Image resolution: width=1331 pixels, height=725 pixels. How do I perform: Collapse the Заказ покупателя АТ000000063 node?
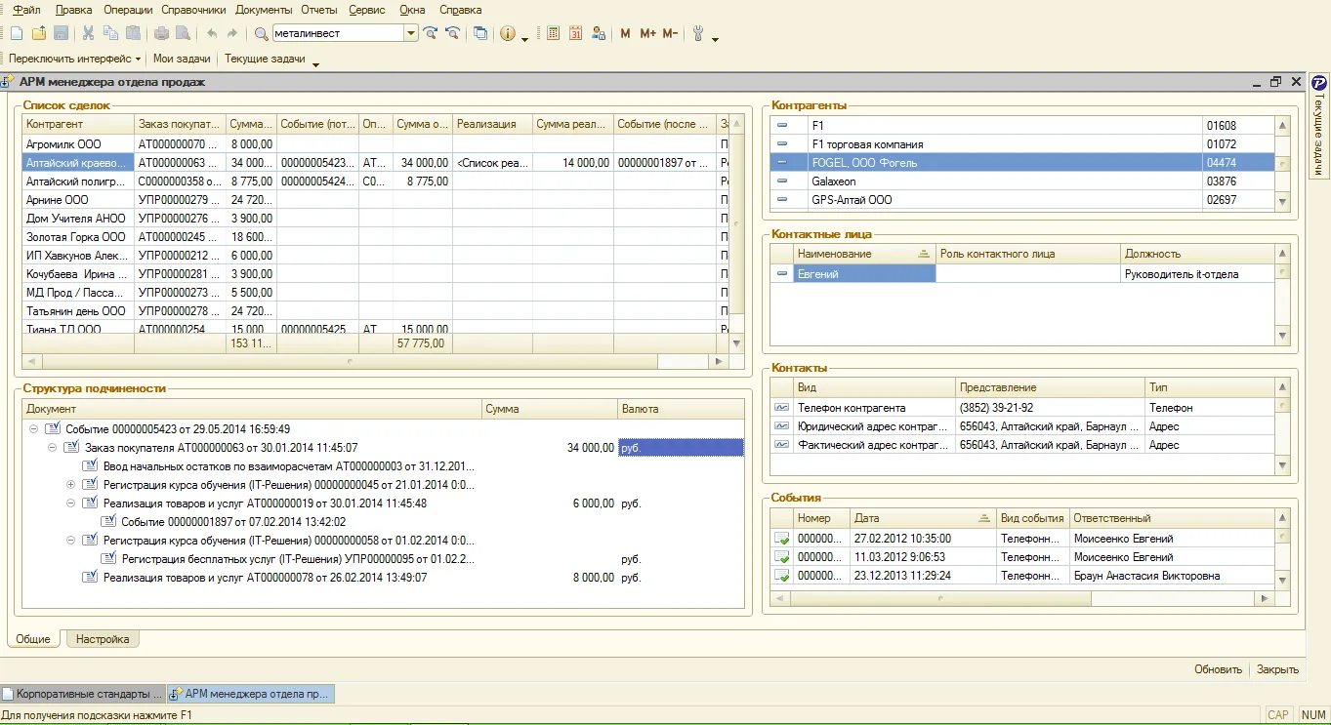52,447
